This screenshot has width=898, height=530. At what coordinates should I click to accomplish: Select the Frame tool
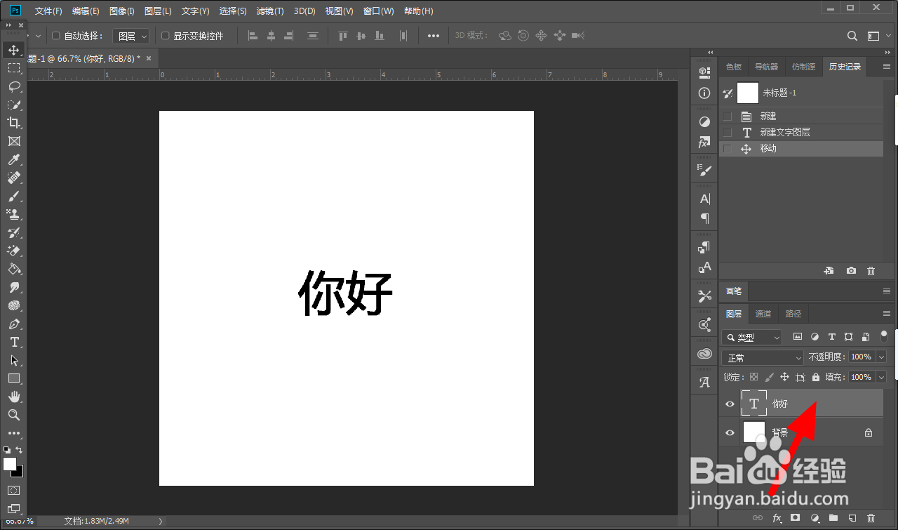click(x=13, y=141)
